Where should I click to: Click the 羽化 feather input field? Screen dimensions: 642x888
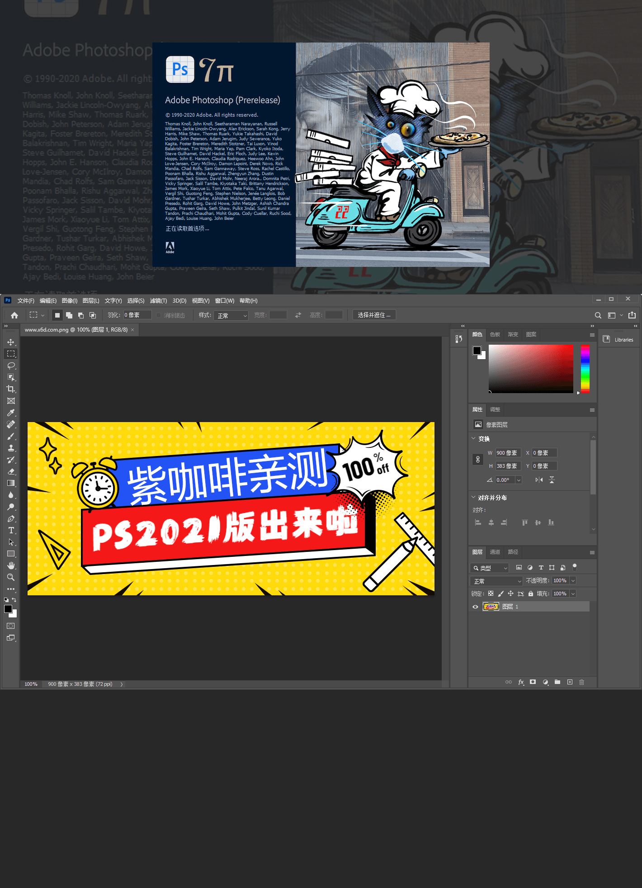[x=137, y=315]
